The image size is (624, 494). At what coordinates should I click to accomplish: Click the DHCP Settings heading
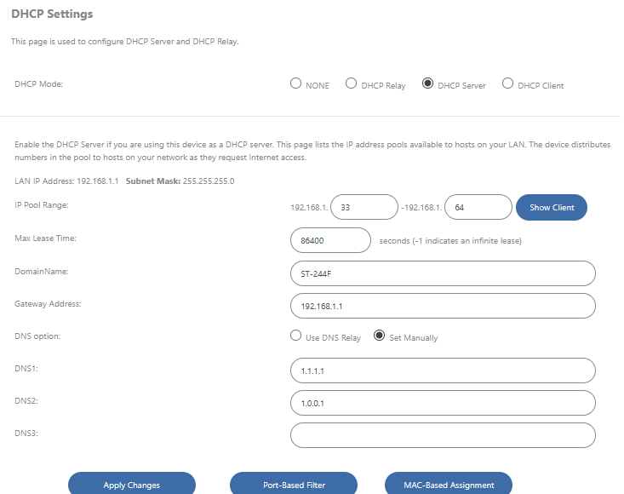click(52, 14)
